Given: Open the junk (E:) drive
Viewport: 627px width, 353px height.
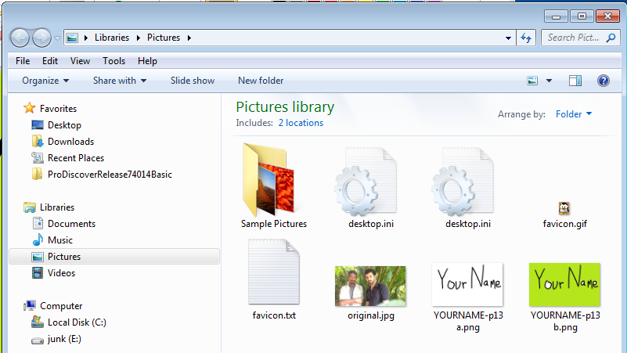Looking at the screenshot, I should tap(64, 339).
